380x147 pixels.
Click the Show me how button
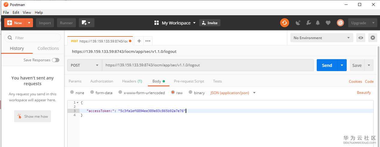[x=32, y=116]
